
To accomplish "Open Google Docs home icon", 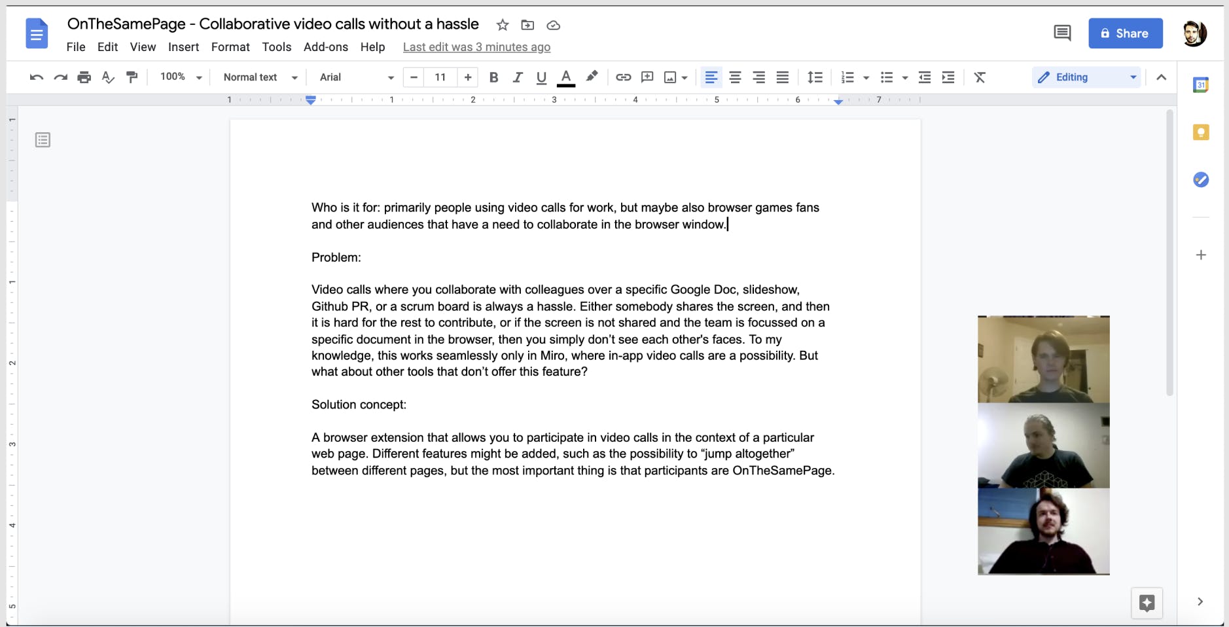I will coord(37,33).
